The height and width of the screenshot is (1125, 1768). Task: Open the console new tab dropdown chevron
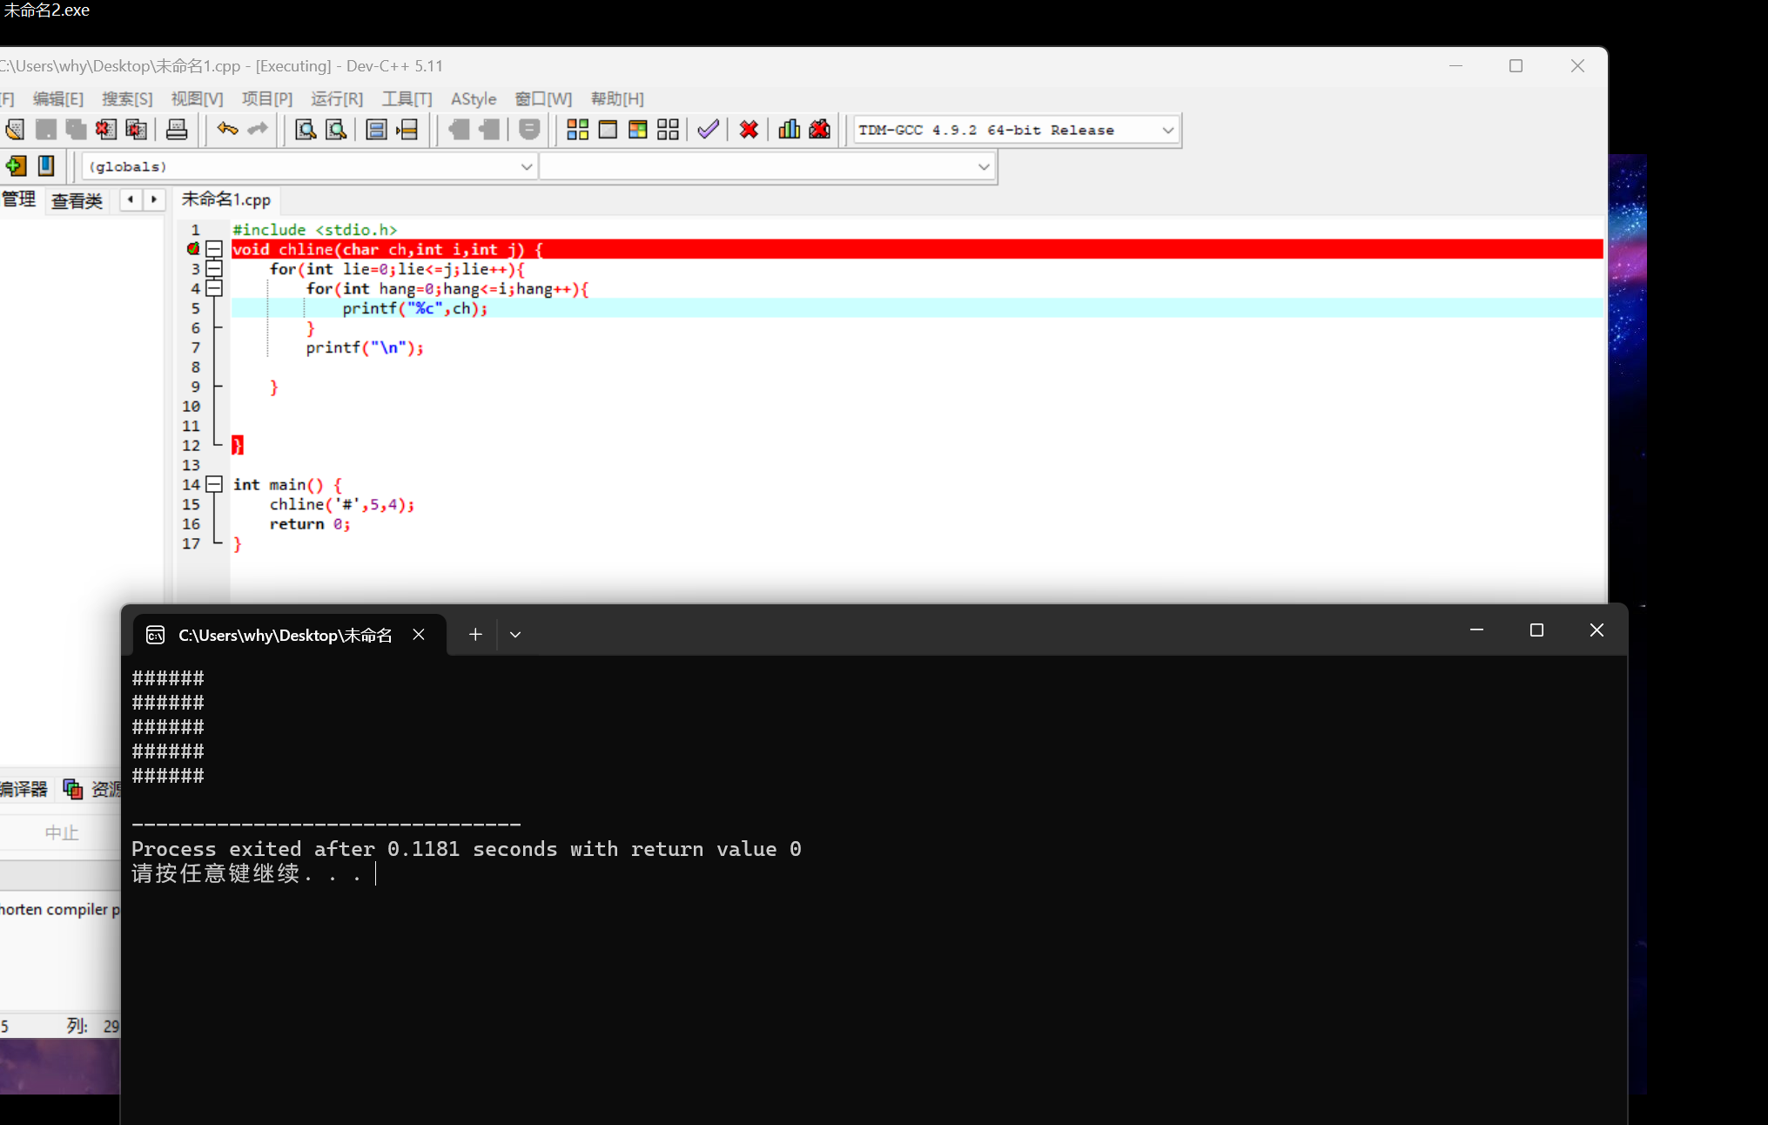pos(515,635)
